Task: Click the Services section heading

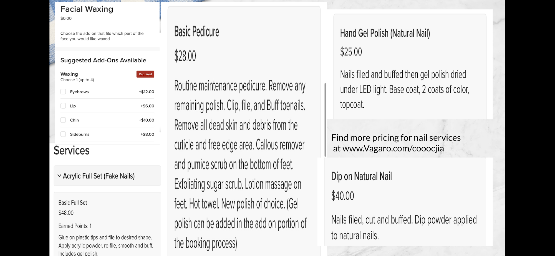Action: (72, 150)
